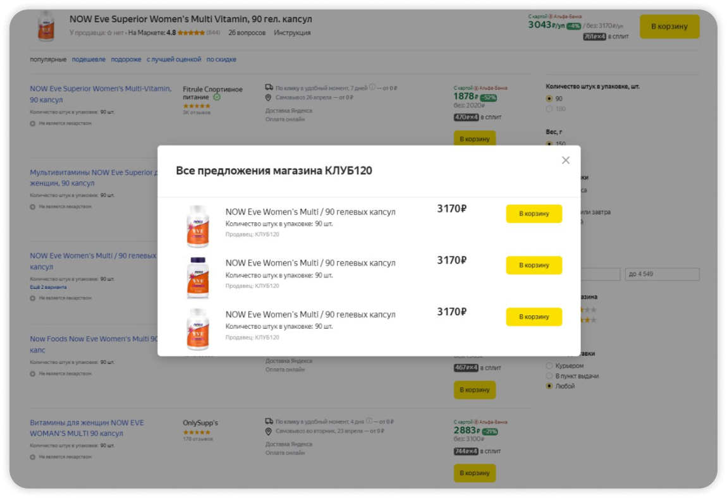
Task: Click the до 4 549 price field
Action: coord(662,274)
